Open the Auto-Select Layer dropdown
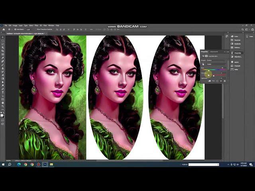255x191 pixels. (29, 29)
